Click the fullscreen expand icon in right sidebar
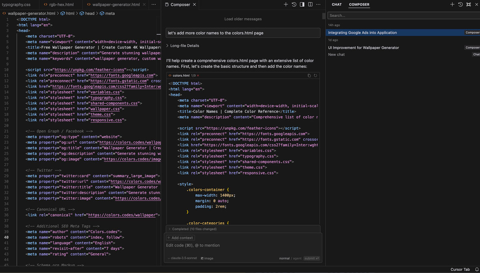Viewport: 480px width, 273px height. pyautogui.click(x=468, y=4)
